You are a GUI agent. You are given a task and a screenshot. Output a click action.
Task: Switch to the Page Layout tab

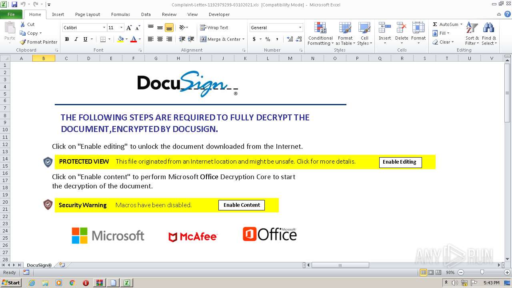88,14
